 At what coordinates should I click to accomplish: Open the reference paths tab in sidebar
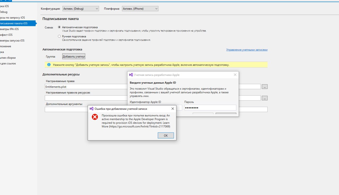(x=8, y=64)
